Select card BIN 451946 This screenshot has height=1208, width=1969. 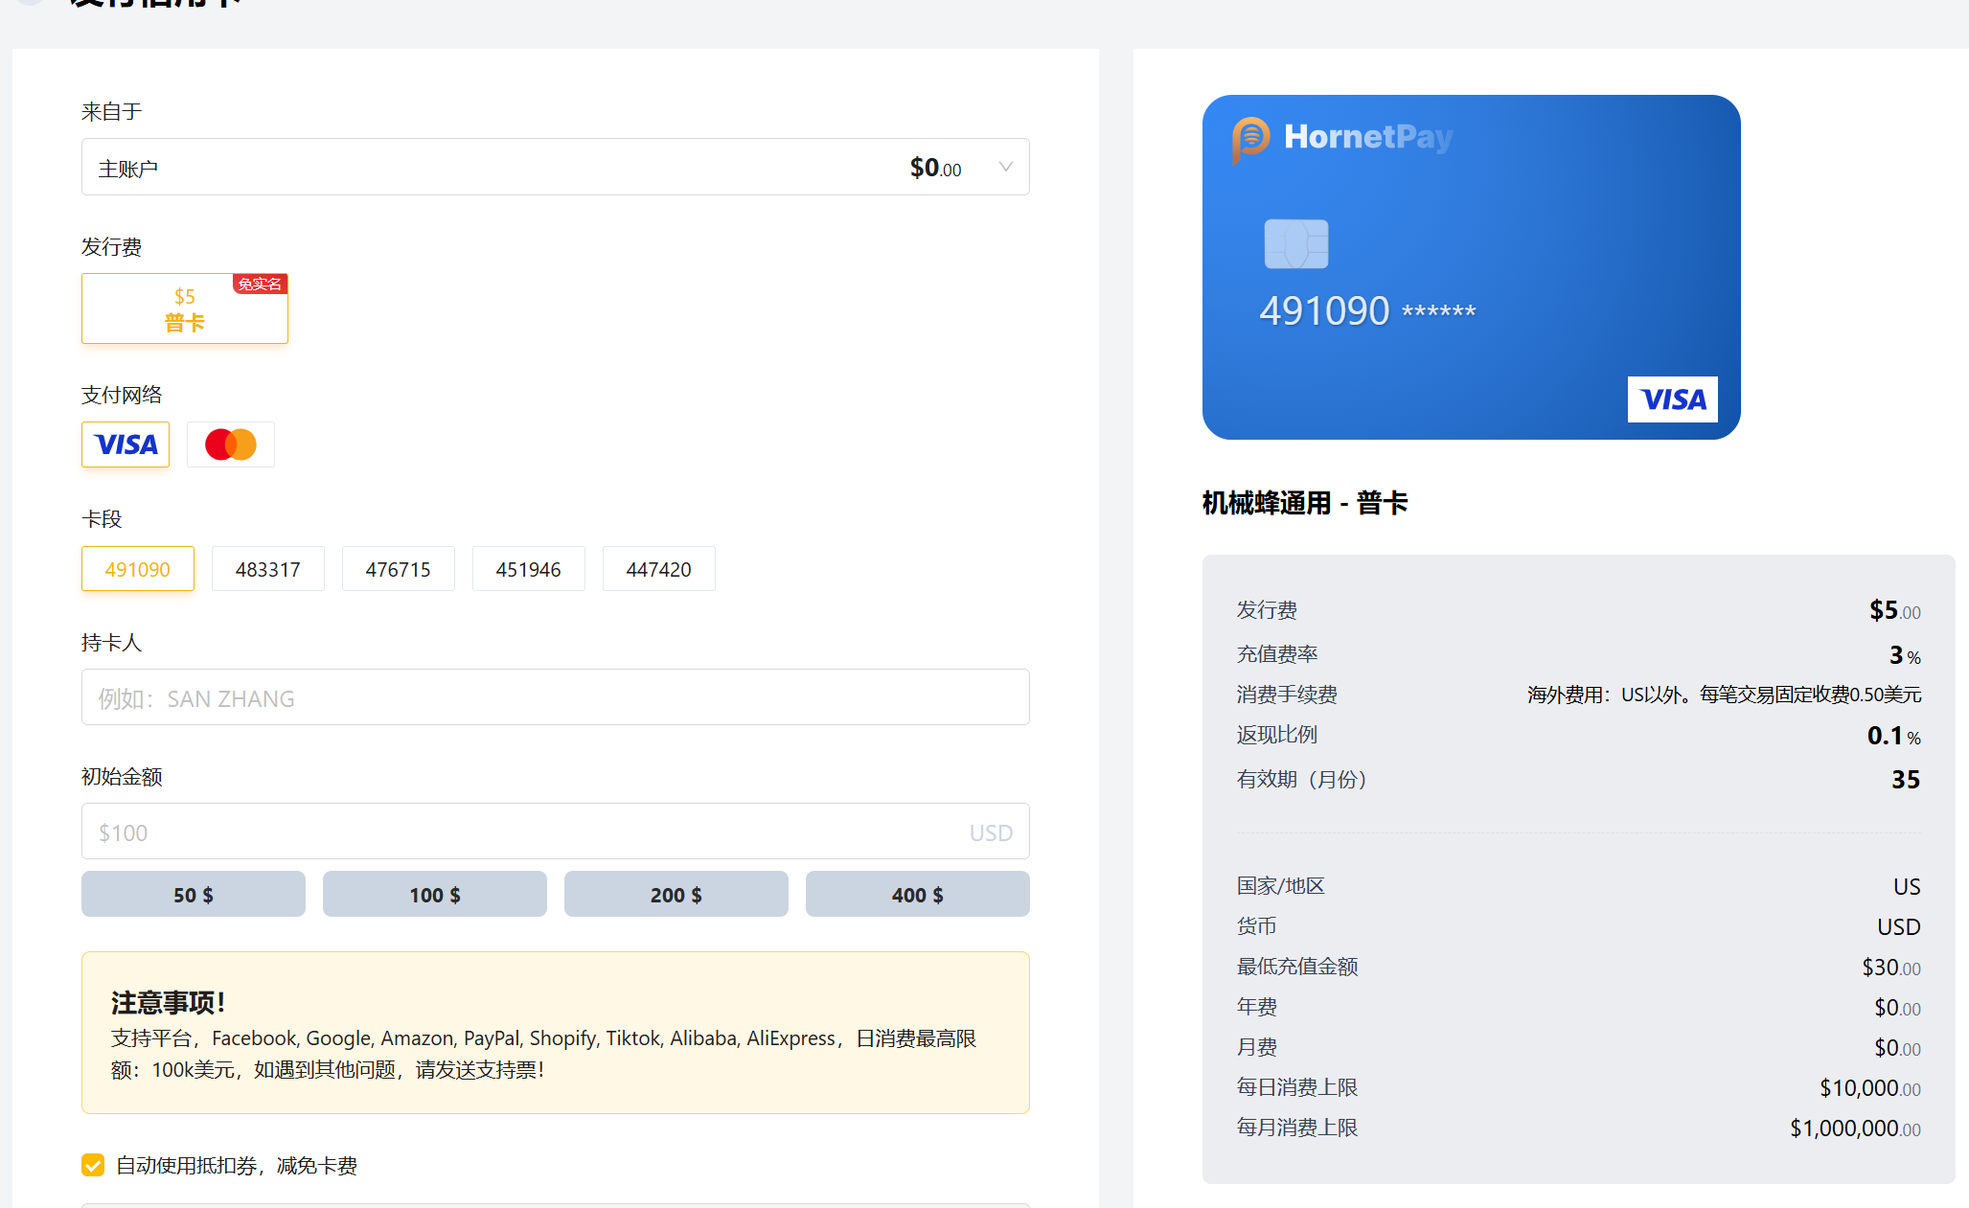pyautogui.click(x=529, y=569)
